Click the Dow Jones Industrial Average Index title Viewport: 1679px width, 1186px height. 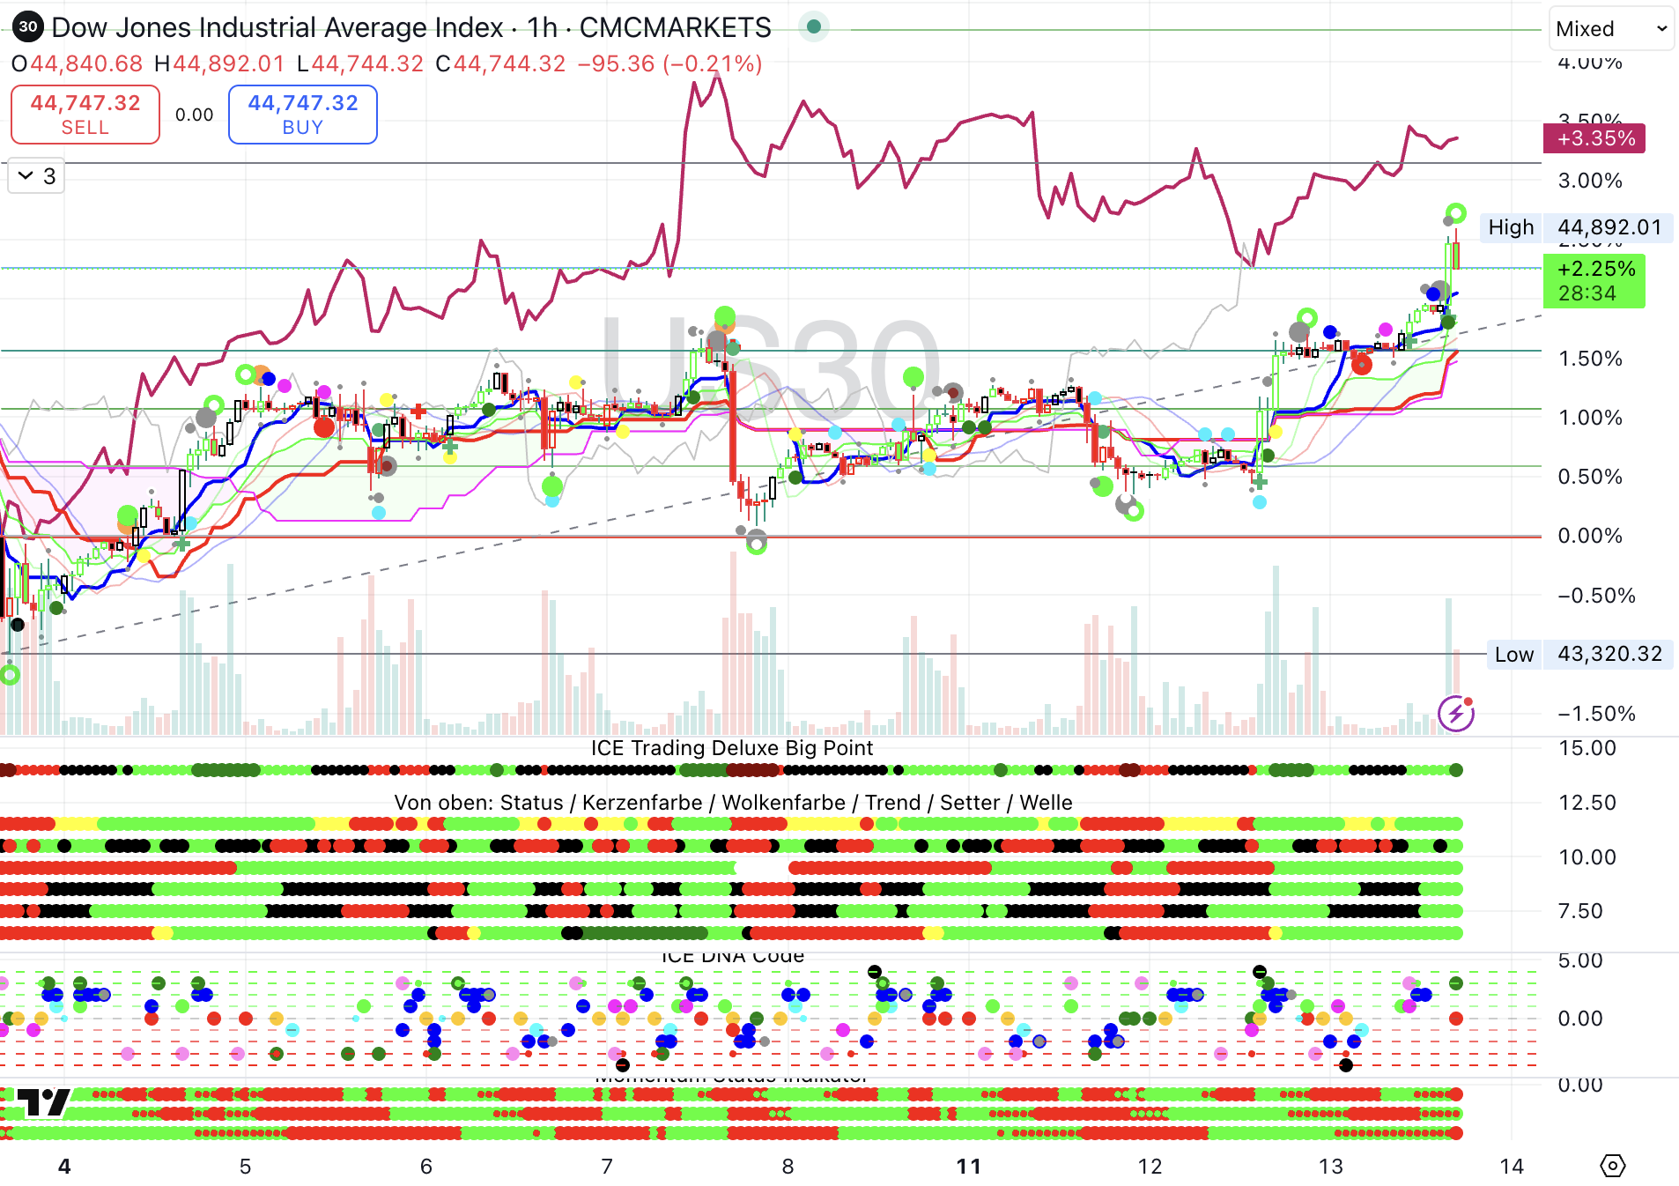[x=277, y=27]
